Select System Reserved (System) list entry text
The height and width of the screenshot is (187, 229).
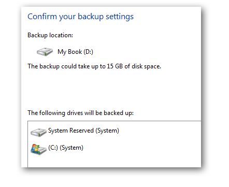(x=83, y=131)
